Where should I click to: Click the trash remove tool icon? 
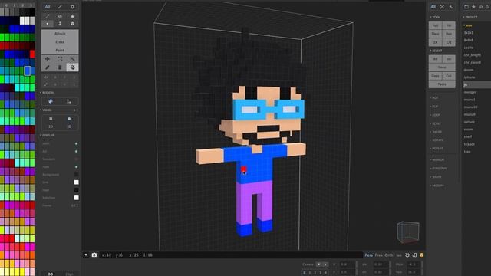[60, 67]
